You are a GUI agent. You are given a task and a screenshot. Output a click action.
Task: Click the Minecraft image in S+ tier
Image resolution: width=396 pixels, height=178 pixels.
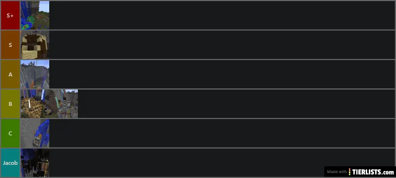pyautogui.click(x=35, y=15)
